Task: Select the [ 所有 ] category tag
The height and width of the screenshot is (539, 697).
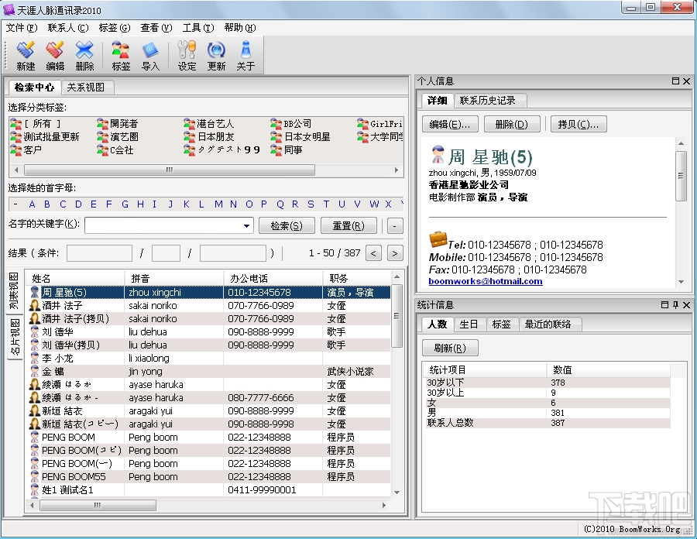Action: 36,124
